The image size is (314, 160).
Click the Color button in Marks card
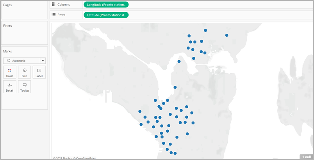pyautogui.click(x=10, y=72)
